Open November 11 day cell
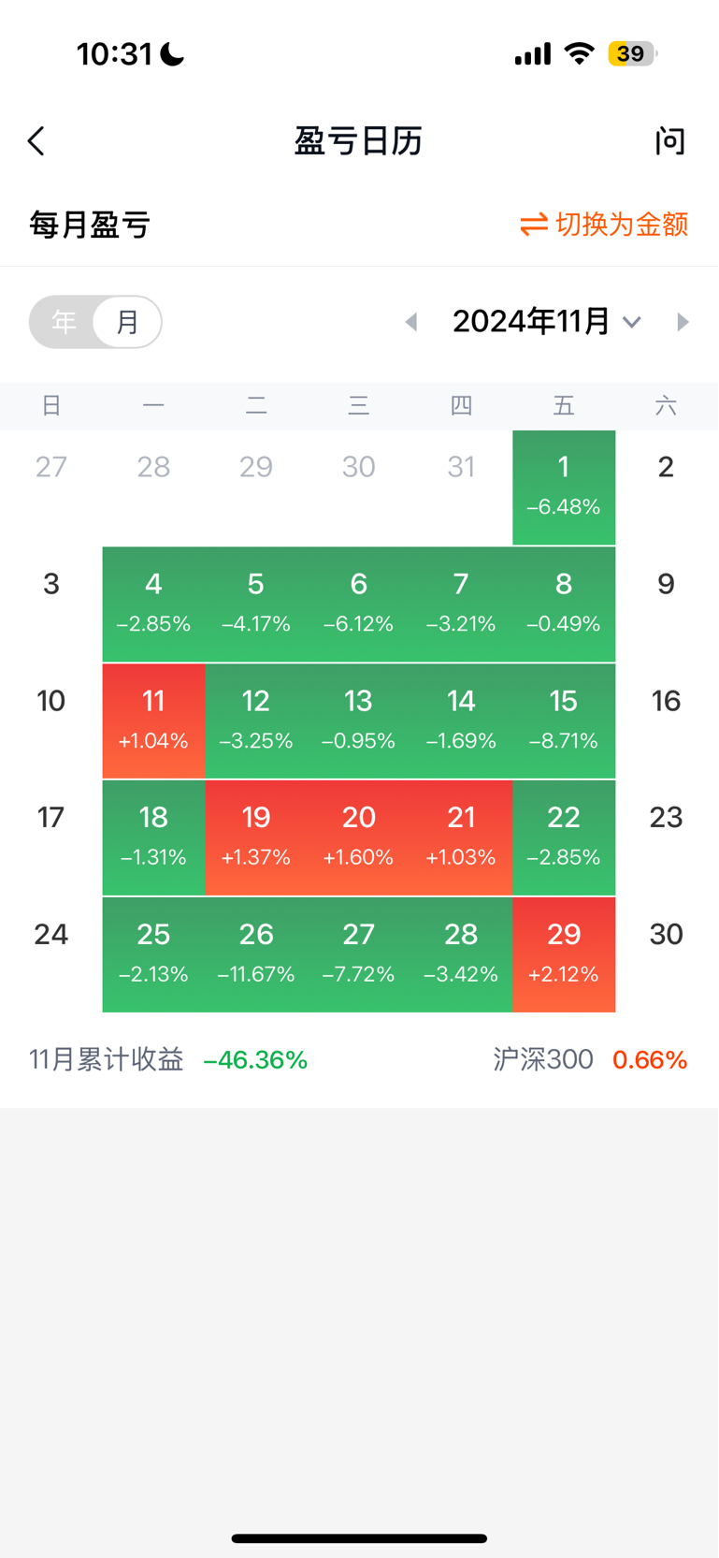The width and height of the screenshot is (719, 1558). tap(153, 721)
